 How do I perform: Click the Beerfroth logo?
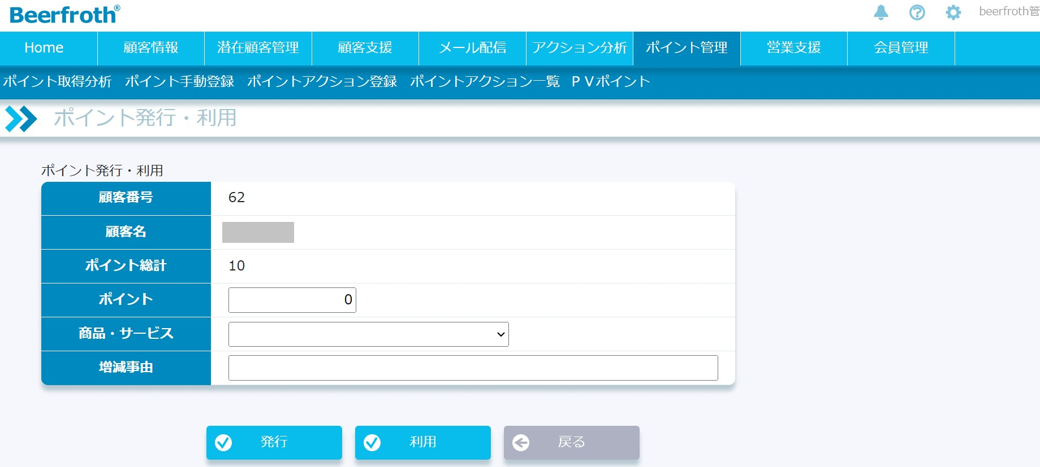click(x=64, y=15)
